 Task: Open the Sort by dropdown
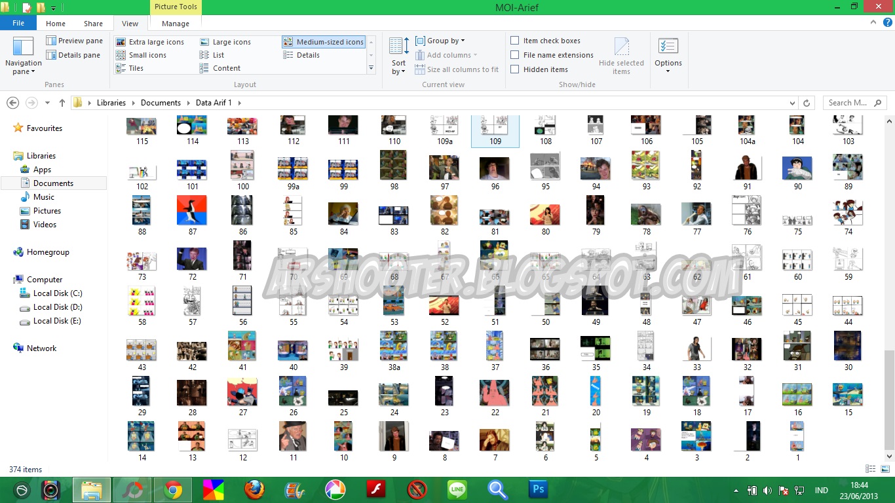point(399,56)
